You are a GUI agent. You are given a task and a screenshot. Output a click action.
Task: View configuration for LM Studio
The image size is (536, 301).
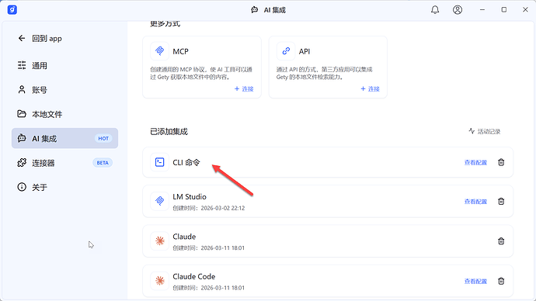(475, 202)
